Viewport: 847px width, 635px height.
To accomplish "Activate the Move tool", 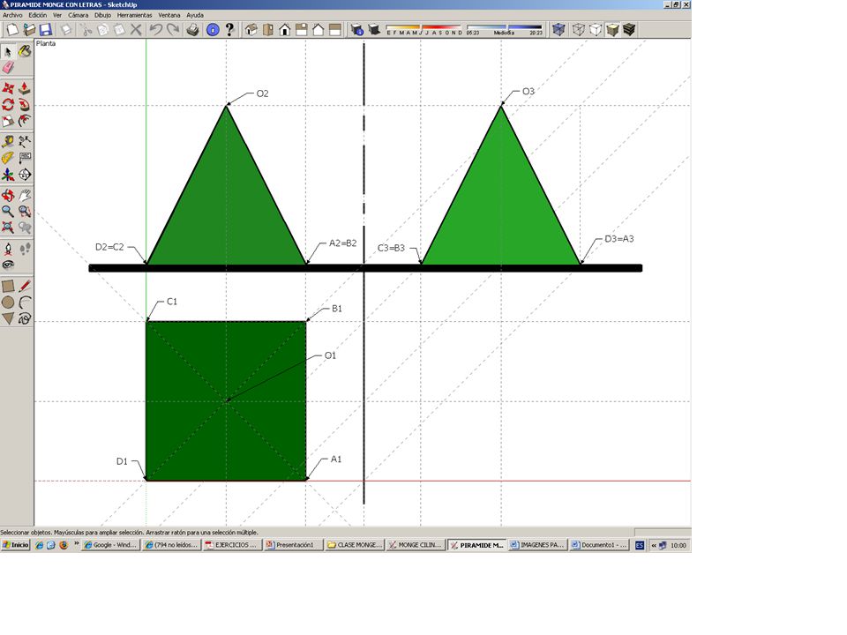I will tap(8, 88).
